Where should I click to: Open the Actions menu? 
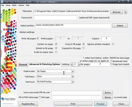tap(21, 5)
